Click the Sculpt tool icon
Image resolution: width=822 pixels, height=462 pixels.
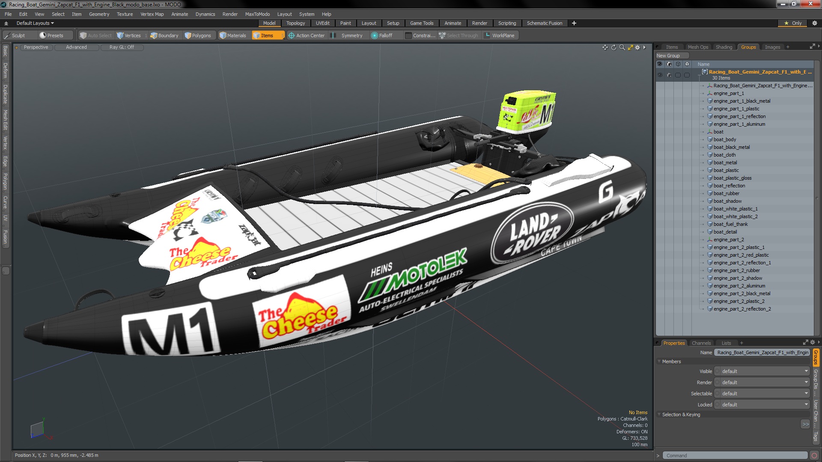click(7, 36)
